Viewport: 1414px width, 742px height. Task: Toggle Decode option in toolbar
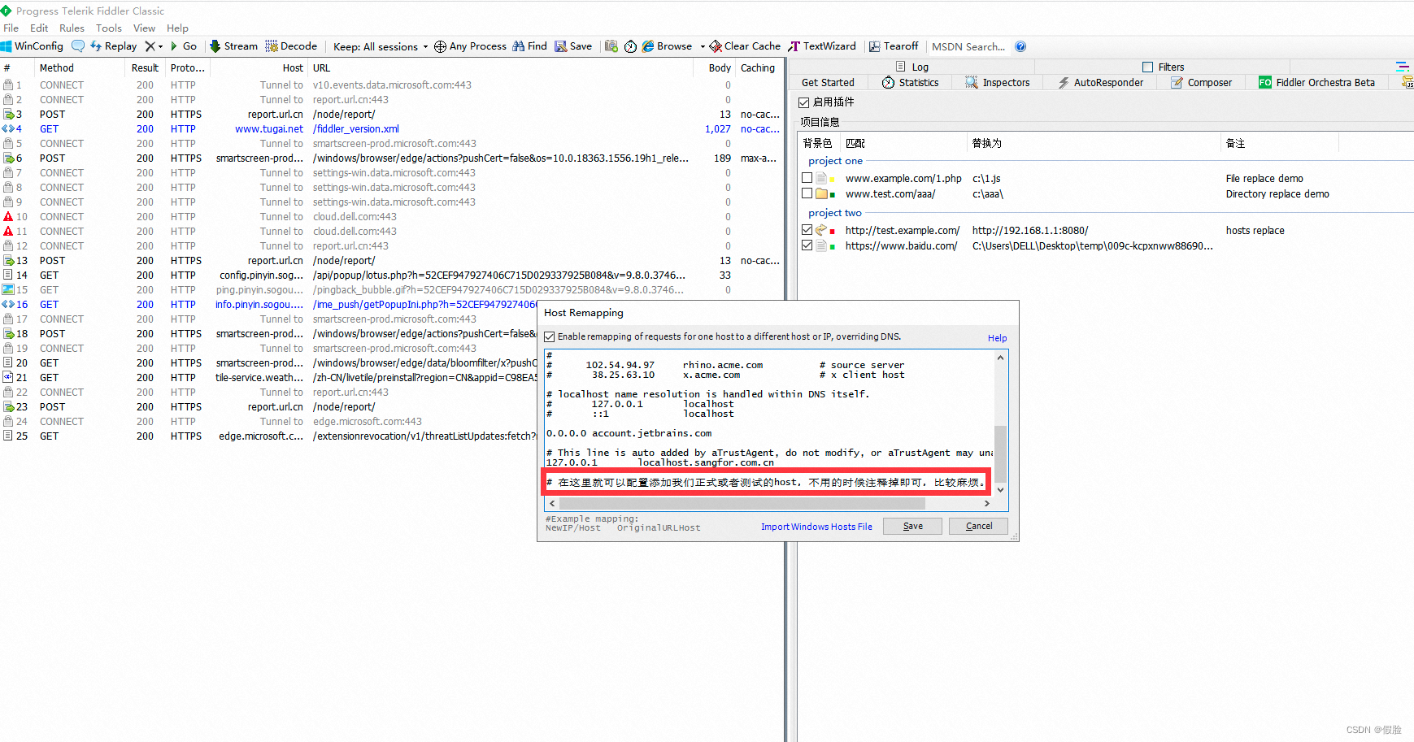tap(291, 46)
